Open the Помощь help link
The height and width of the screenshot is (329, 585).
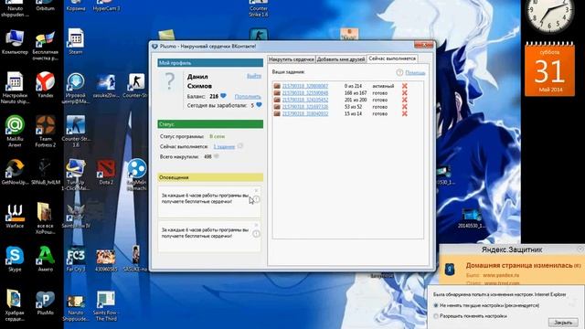[415, 73]
